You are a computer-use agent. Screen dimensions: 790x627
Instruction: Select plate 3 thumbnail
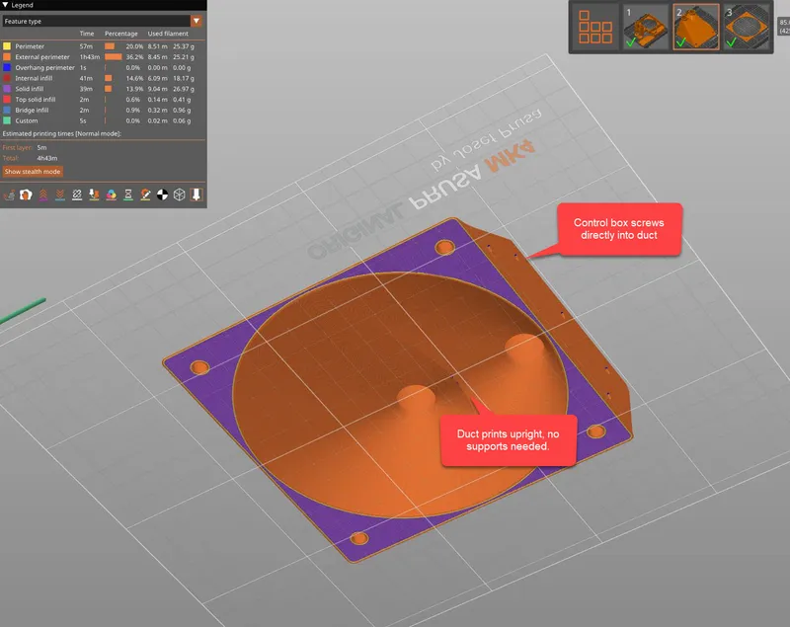(x=747, y=28)
